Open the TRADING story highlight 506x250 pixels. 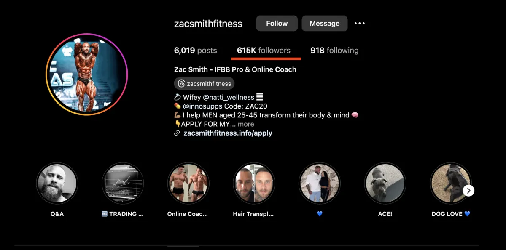point(123,184)
